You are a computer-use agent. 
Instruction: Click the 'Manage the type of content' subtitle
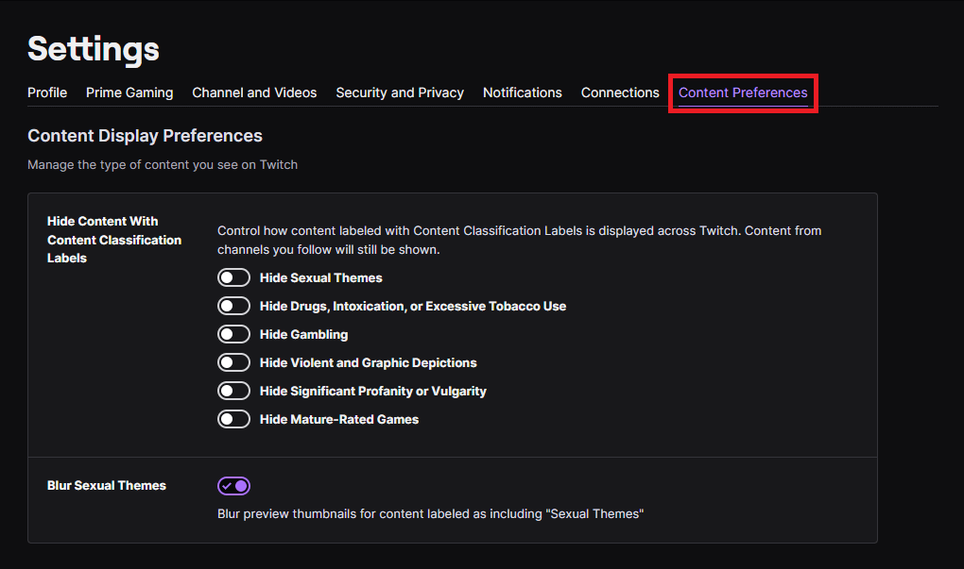point(163,164)
